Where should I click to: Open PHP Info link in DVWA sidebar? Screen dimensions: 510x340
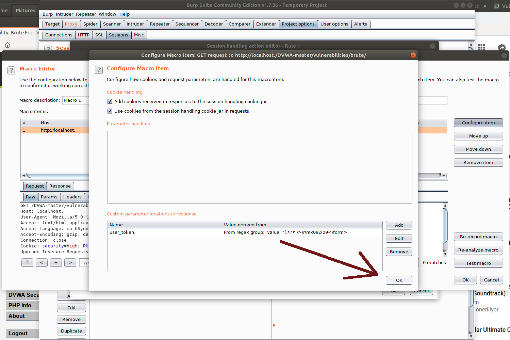23,305
